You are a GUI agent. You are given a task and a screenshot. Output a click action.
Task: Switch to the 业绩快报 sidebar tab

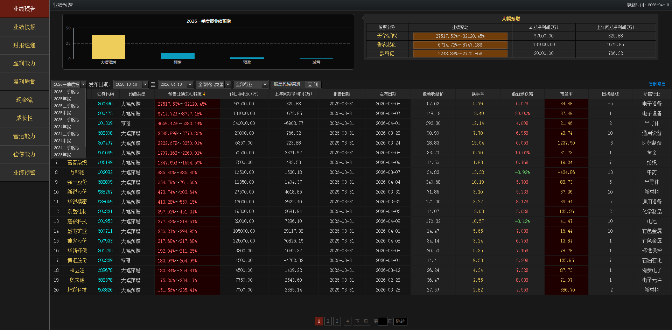24,27
